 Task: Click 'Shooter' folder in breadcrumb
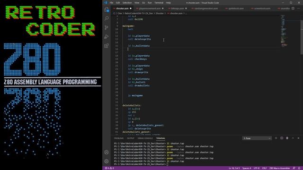pyautogui.click(x=160, y=13)
